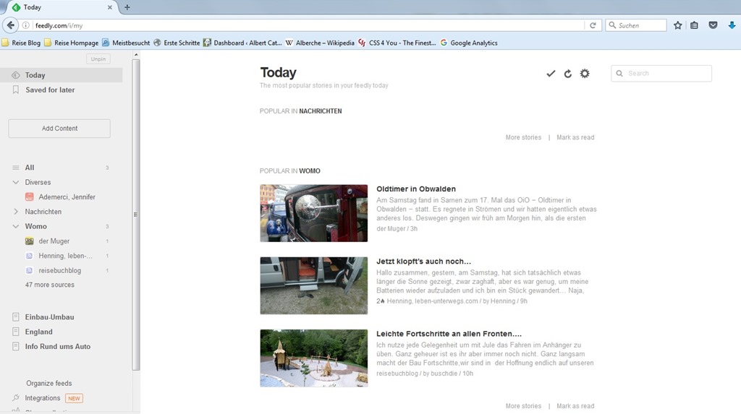
Task: Click the Saved for later bookmark icon
Action: [16, 90]
